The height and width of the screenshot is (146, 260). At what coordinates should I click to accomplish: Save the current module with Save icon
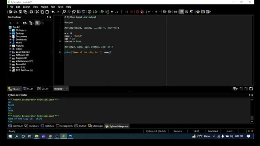tap(20, 12)
